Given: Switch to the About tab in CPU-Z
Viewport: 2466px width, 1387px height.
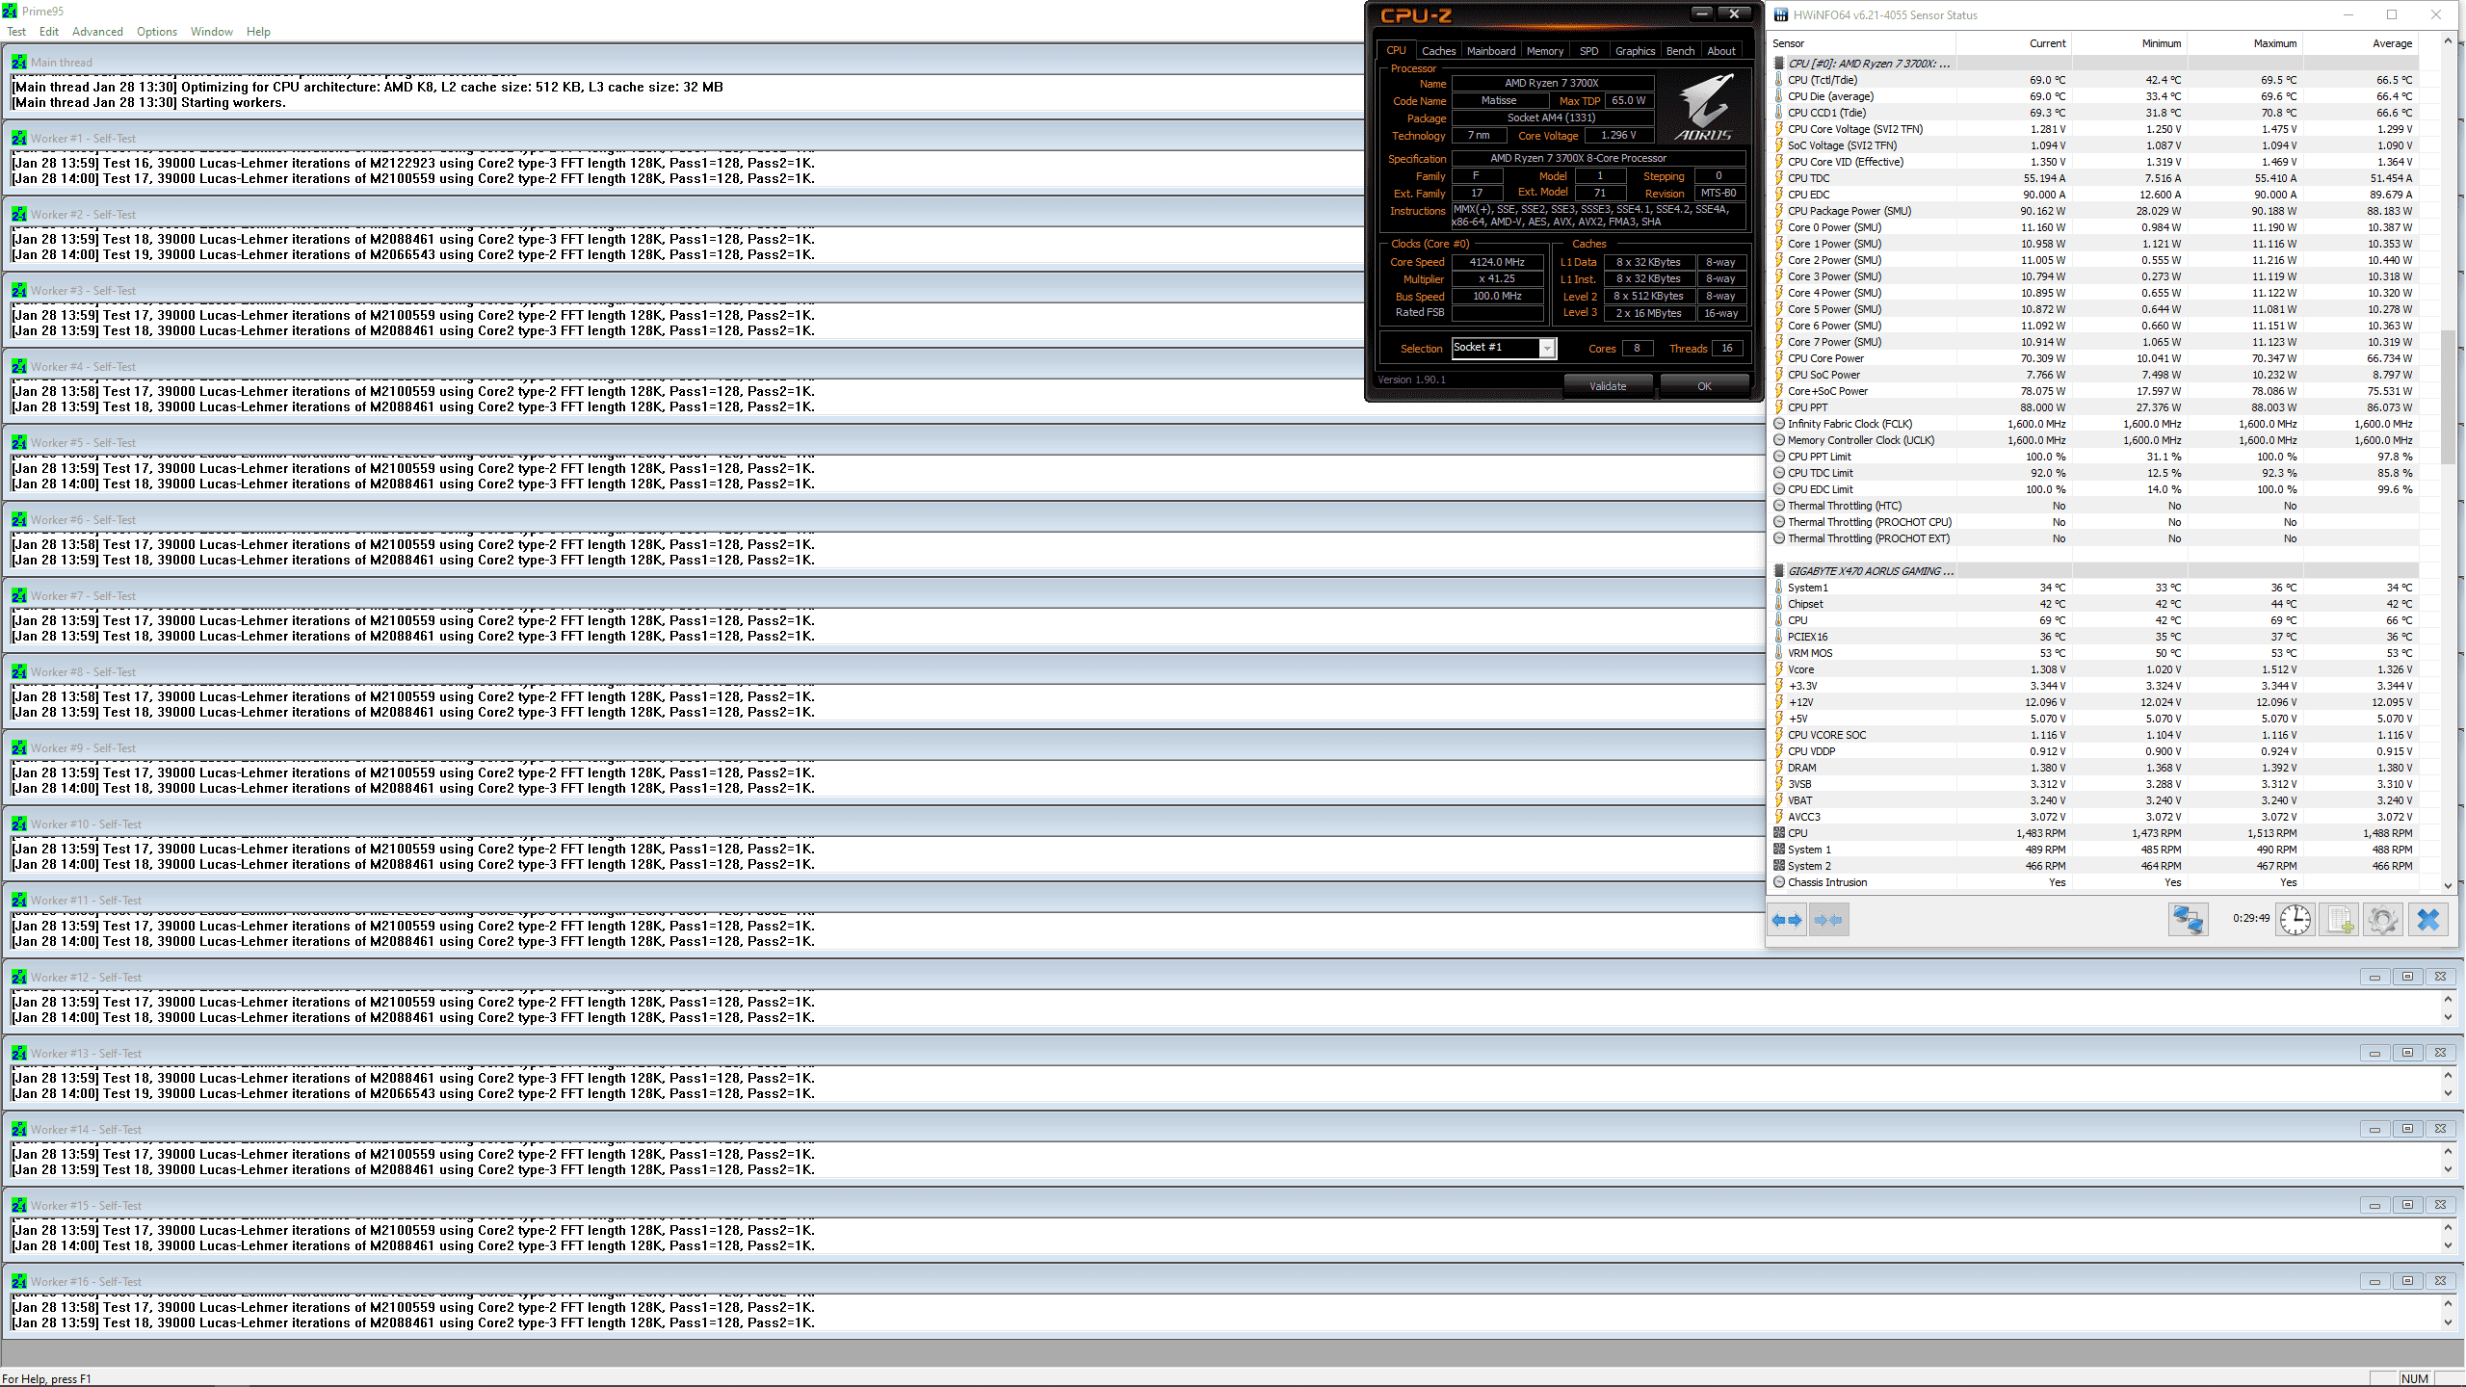Looking at the screenshot, I should click(x=1721, y=51).
